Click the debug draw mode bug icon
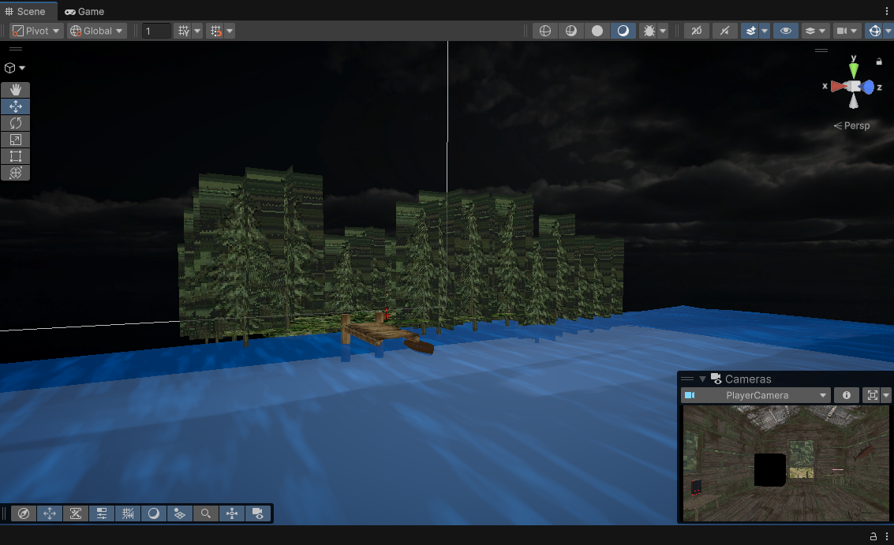894x545 pixels. point(649,31)
